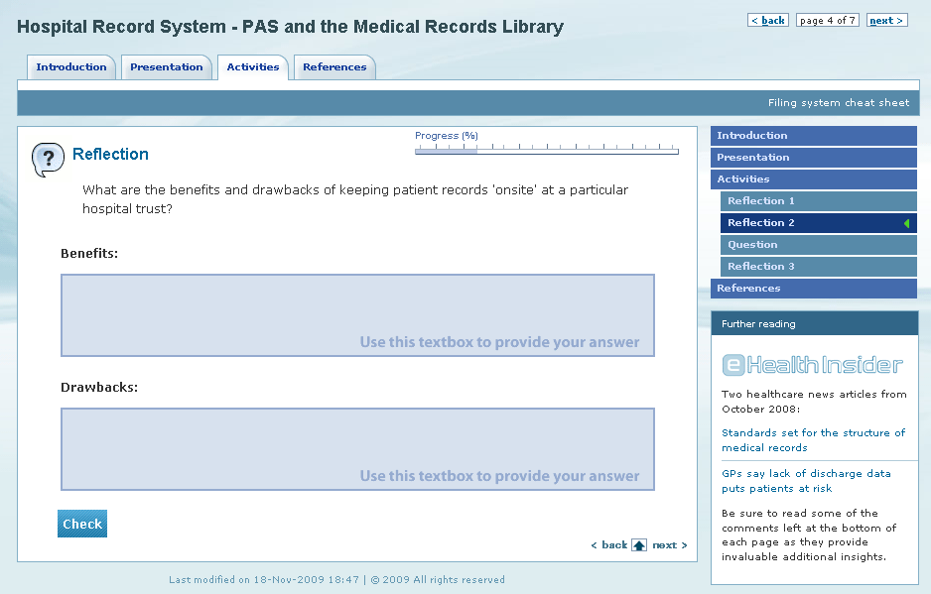Open Presentation in the sidebar menu
931x594 pixels.
[814, 158]
